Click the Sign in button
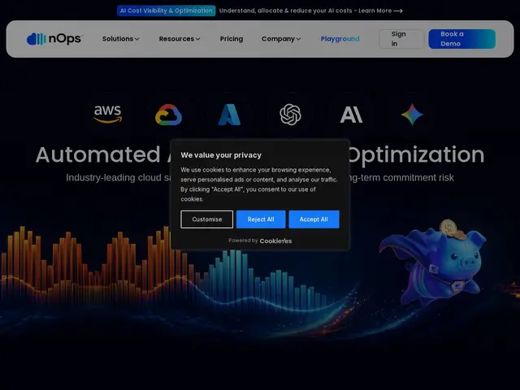Screen dimensions: 520x390 (401, 39)
